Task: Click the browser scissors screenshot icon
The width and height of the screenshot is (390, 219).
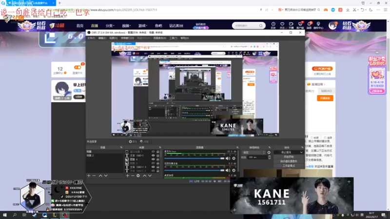Action: [x=354, y=10]
